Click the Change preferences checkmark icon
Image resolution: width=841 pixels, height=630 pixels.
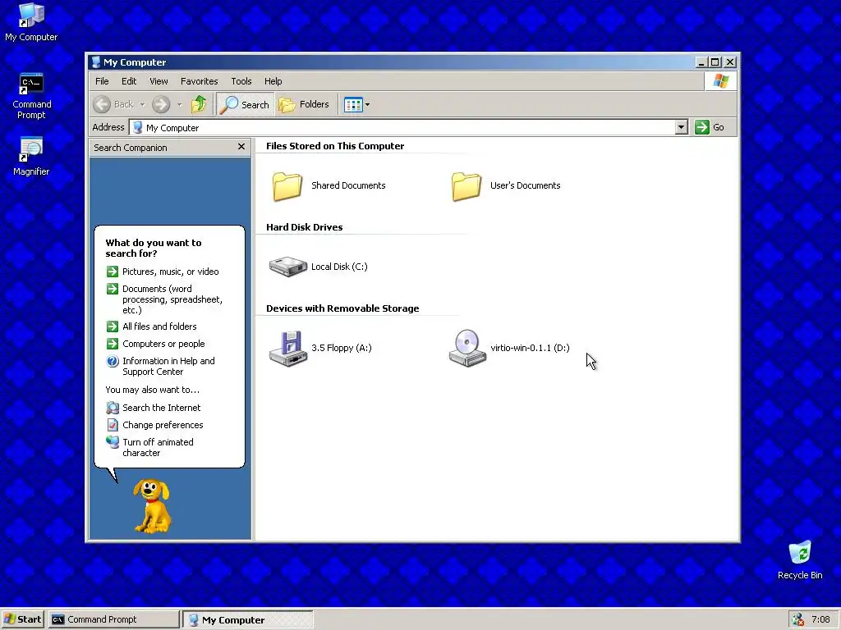coord(112,425)
